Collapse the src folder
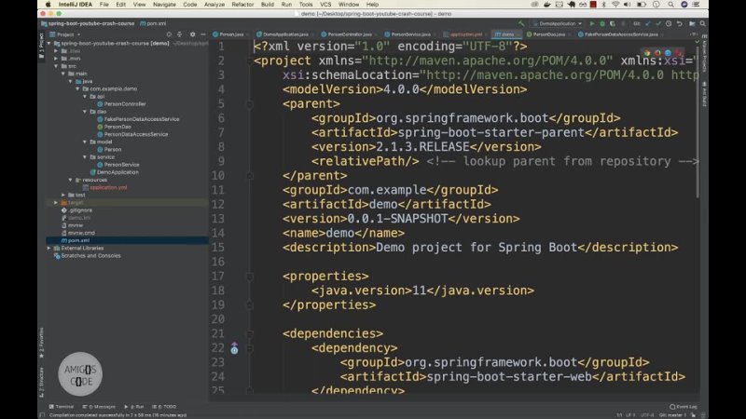 pos(56,66)
